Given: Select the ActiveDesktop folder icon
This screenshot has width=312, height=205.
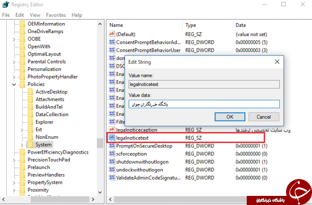Looking at the screenshot, I should coord(30,92).
